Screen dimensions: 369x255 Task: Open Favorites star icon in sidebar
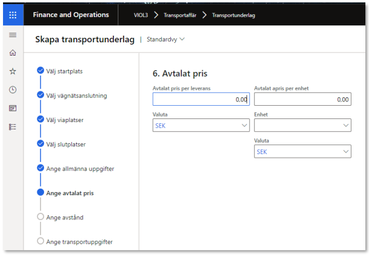(13, 71)
